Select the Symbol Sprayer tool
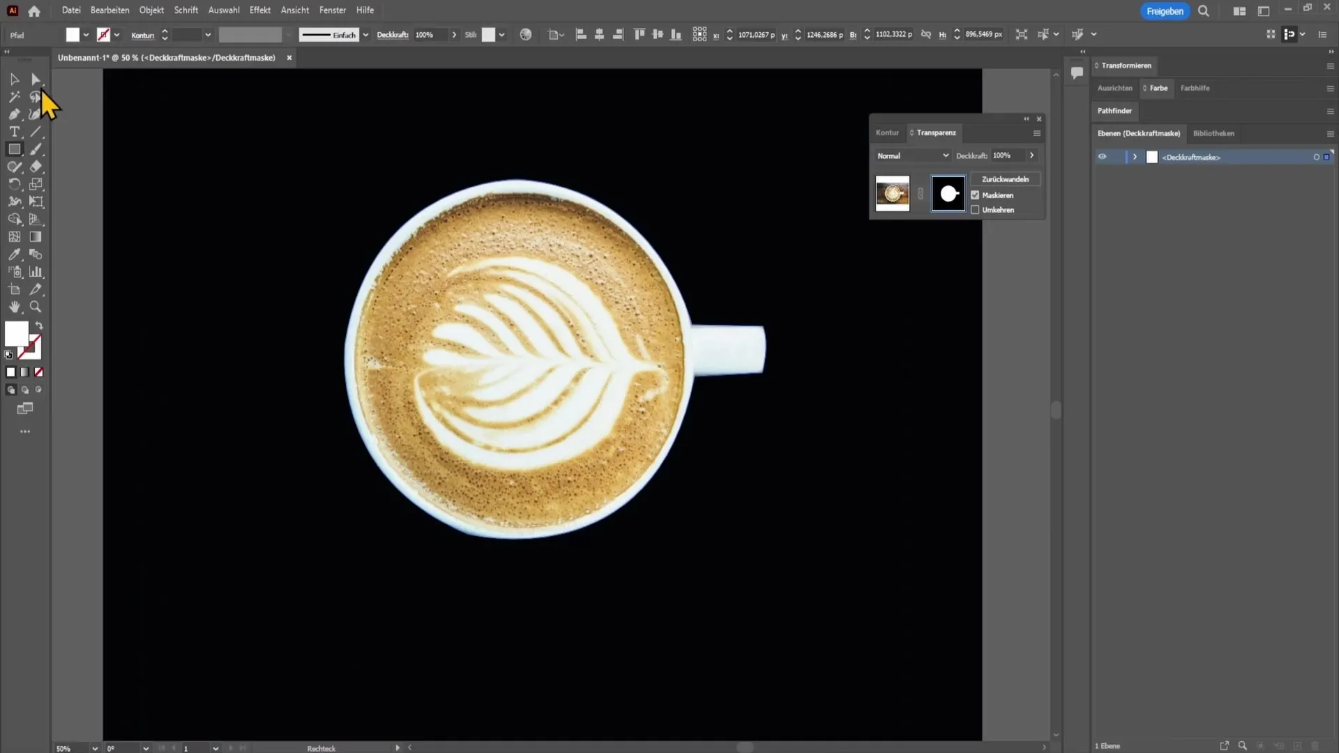This screenshot has height=753, width=1339. pos(14,272)
